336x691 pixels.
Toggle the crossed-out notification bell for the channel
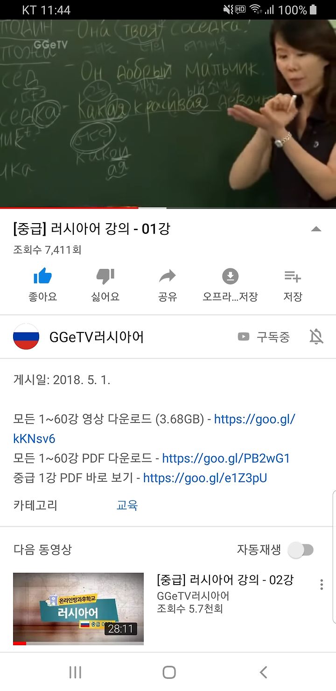pyautogui.click(x=316, y=337)
